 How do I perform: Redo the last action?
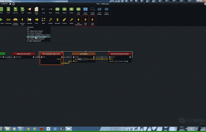pos(51,9)
